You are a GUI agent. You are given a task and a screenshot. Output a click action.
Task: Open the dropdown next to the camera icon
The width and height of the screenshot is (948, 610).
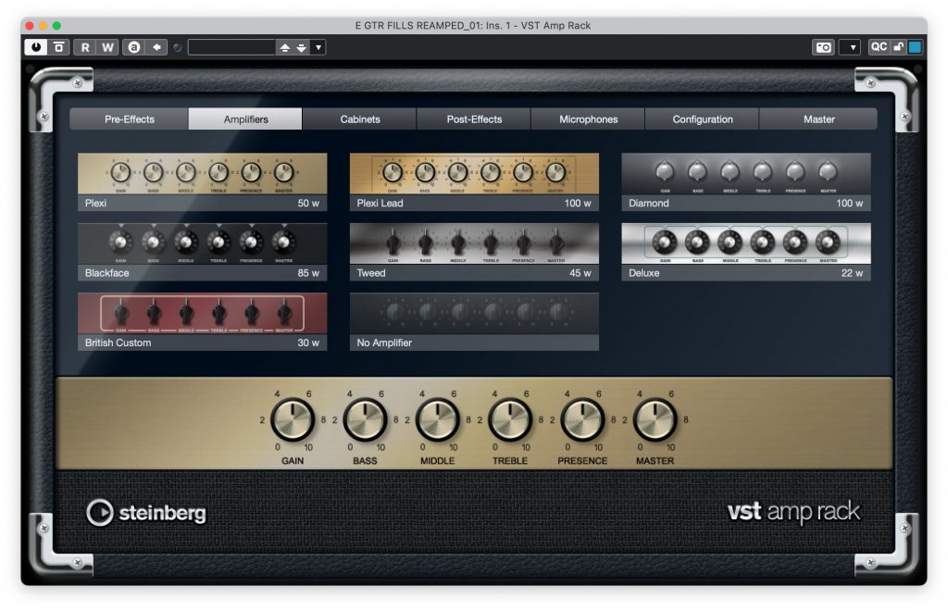tap(849, 46)
